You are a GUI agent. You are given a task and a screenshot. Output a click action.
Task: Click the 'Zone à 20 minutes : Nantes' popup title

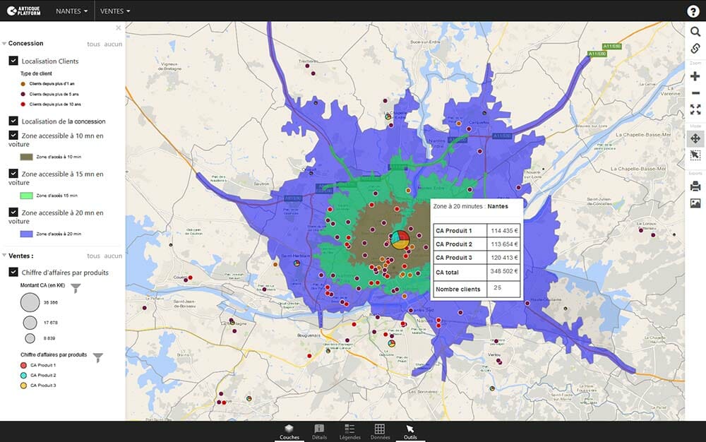point(470,206)
